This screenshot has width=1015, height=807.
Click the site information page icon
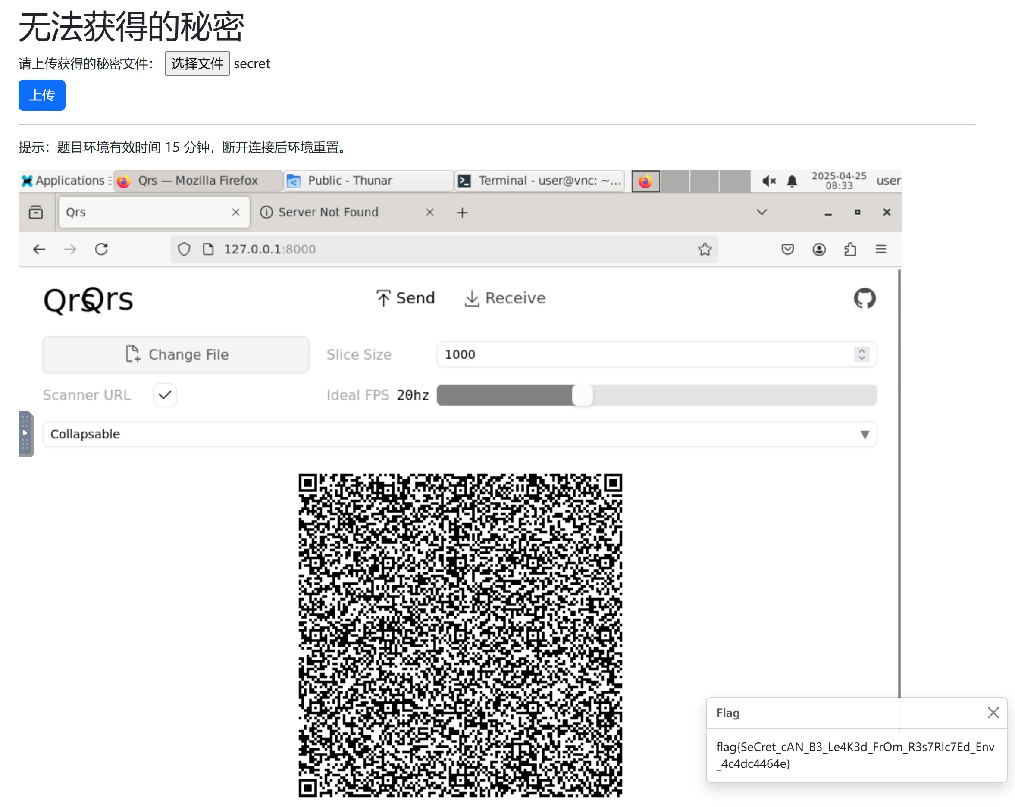point(208,249)
